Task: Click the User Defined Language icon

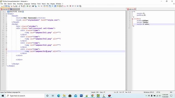Action: [x=57, y=6]
